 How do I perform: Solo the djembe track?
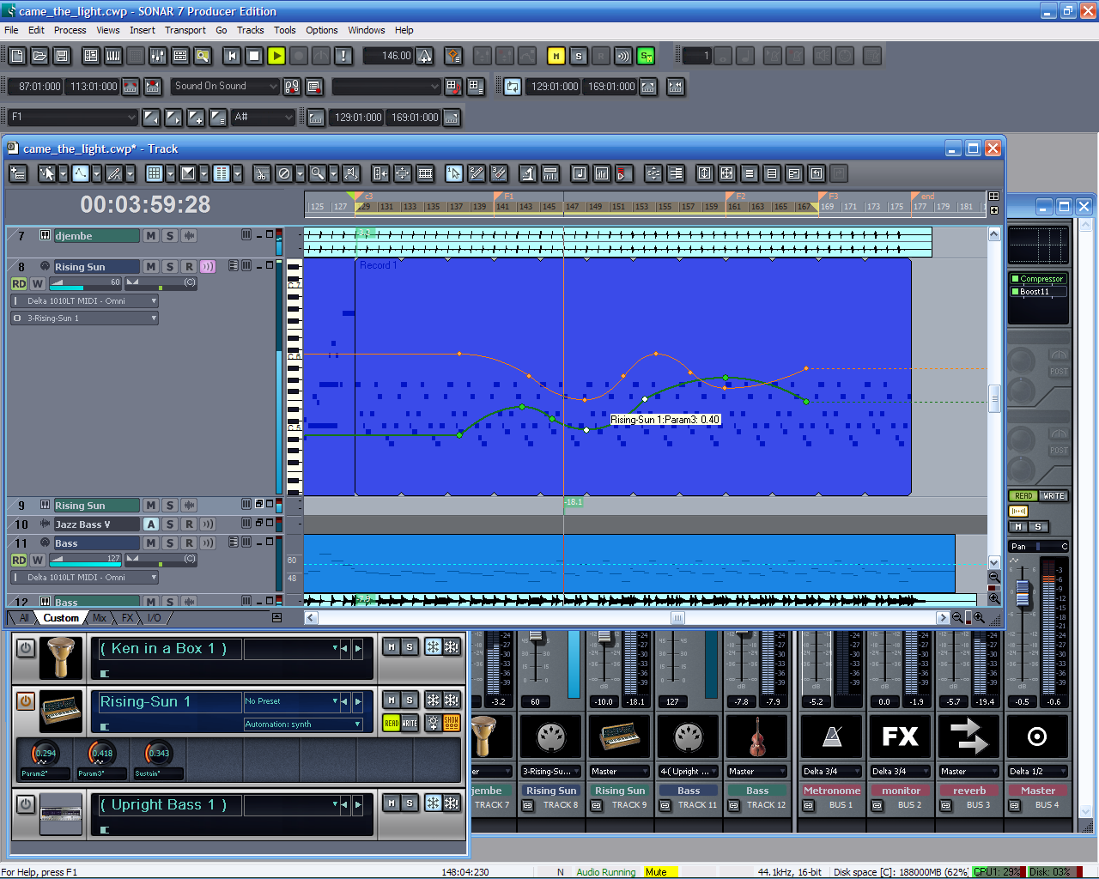tap(170, 236)
